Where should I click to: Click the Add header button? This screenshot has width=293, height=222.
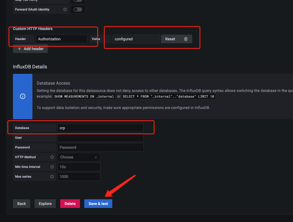click(31, 49)
